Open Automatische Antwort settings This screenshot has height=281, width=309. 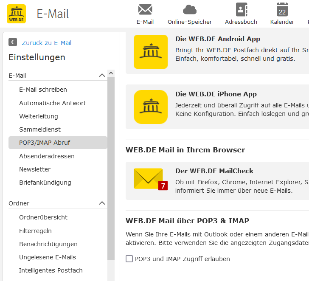(x=53, y=103)
